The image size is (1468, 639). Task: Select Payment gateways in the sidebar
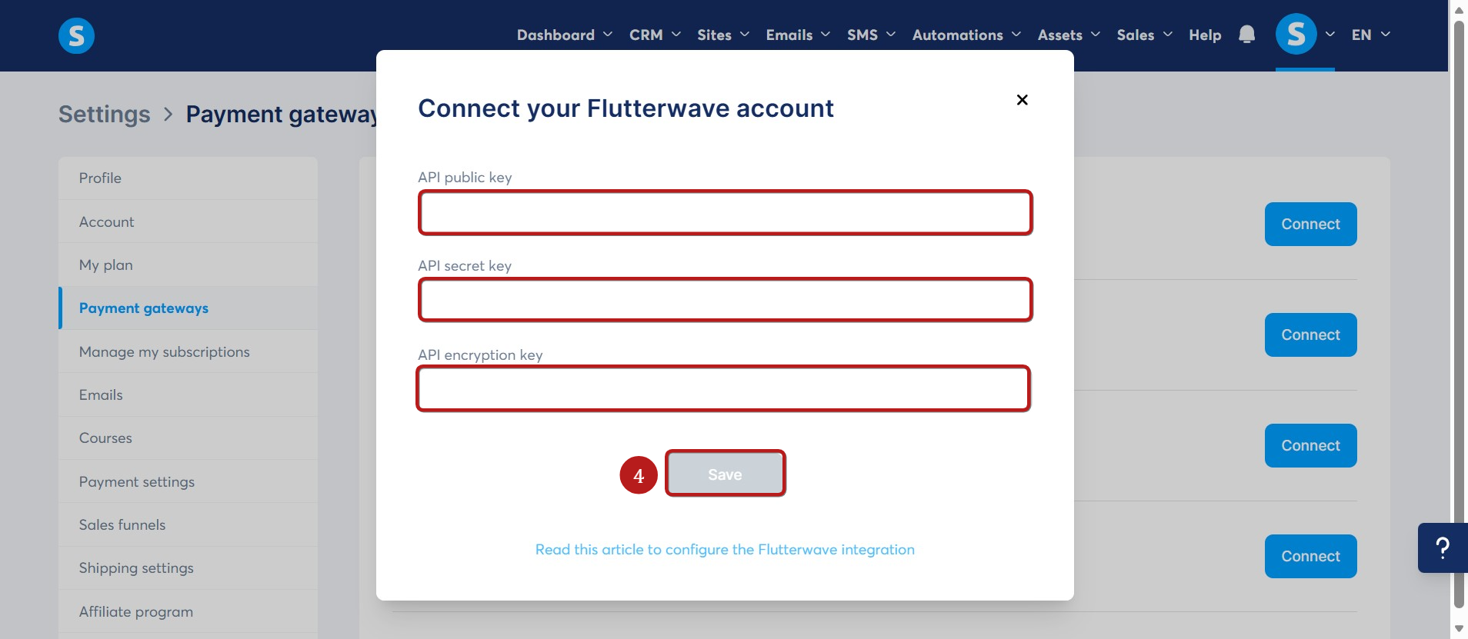[188, 308]
